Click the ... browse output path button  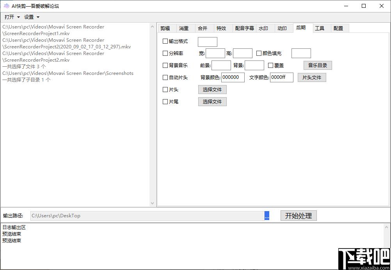click(x=267, y=216)
